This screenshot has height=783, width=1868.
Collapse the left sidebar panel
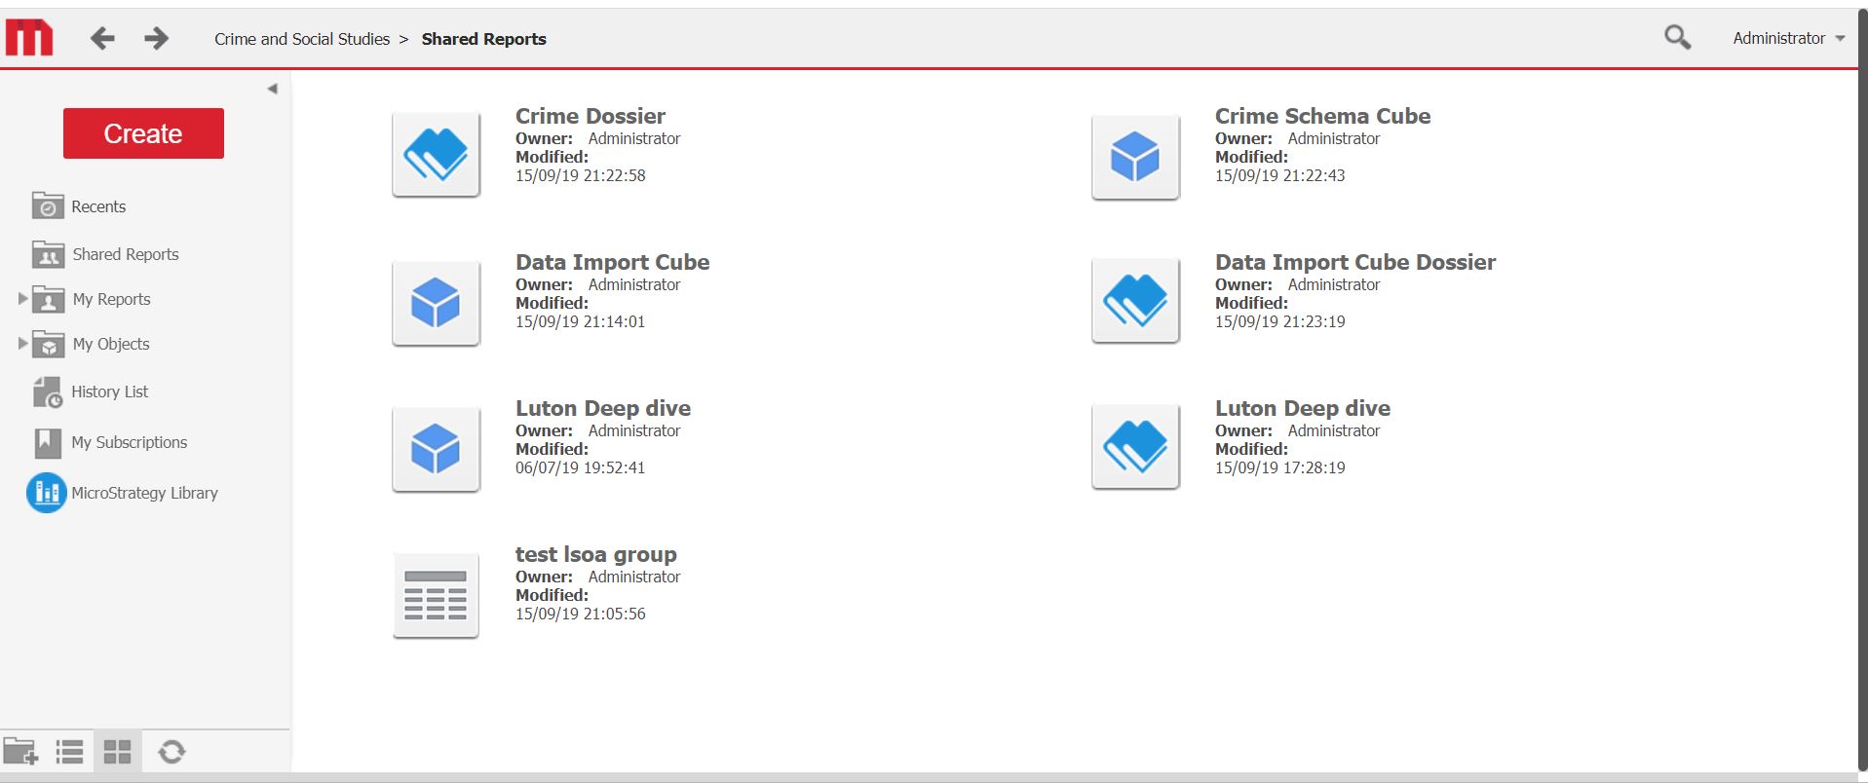[x=272, y=89]
